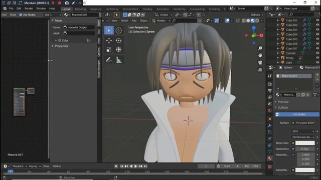Click the Base Color white swatch
The height and width of the screenshot is (180, 321).
pyautogui.click(x=305, y=143)
